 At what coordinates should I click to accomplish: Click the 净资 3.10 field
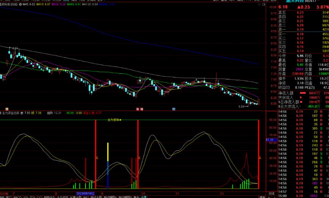click(291, 83)
